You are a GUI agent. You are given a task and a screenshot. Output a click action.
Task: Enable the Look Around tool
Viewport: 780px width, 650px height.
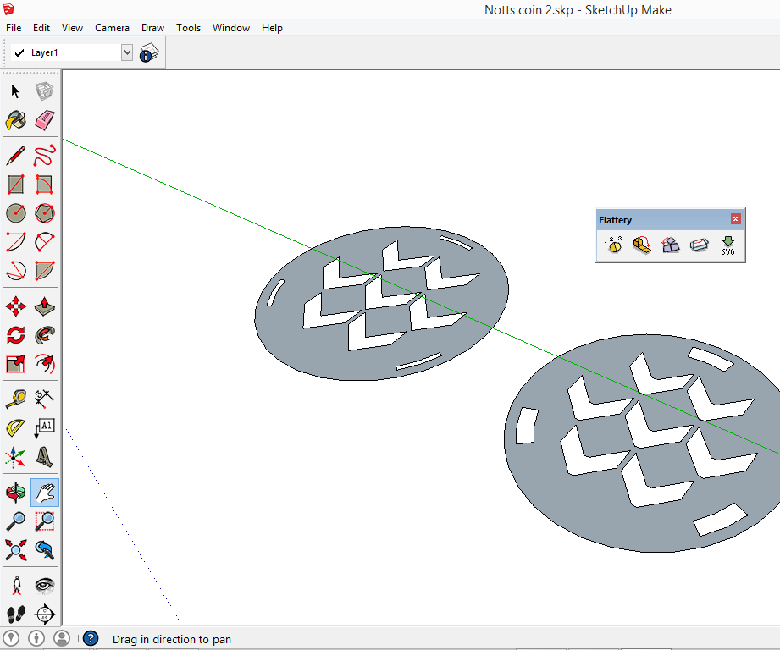pyautogui.click(x=44, y=584)
